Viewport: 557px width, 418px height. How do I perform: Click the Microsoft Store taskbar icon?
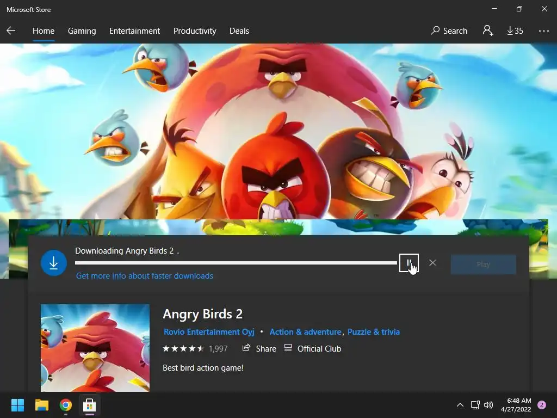[x=90, y=405]
